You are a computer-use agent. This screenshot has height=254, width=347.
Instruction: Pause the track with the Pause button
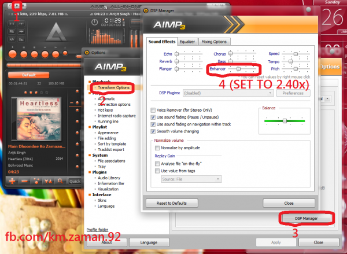(24, 54)
